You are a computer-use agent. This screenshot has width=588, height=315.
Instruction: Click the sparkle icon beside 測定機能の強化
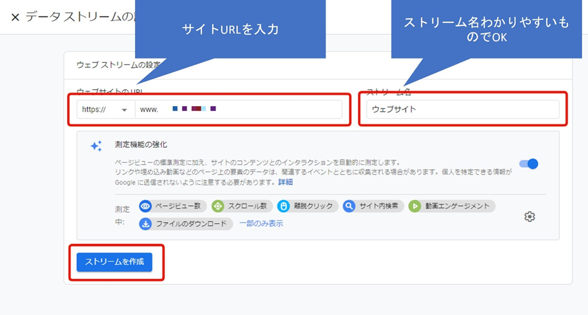(x=96, y=146)
